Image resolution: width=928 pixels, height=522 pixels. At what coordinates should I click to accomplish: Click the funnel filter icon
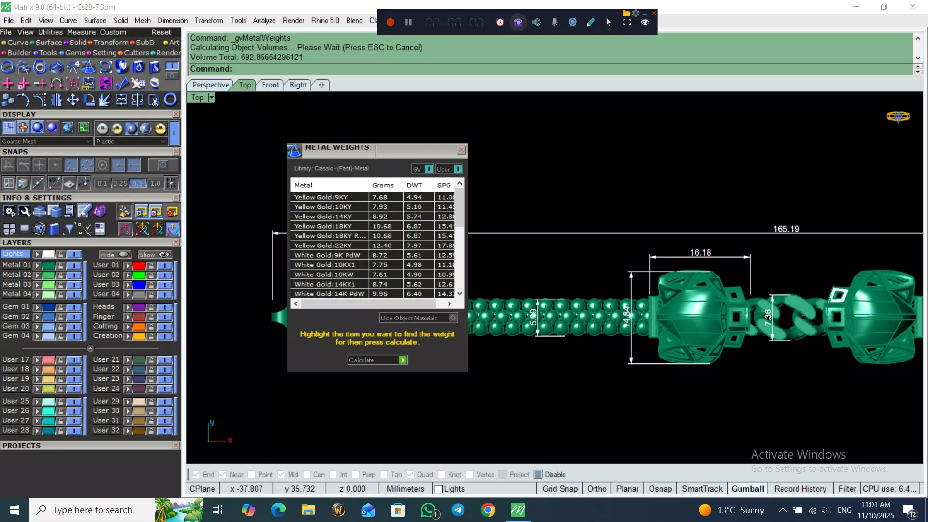69,229
